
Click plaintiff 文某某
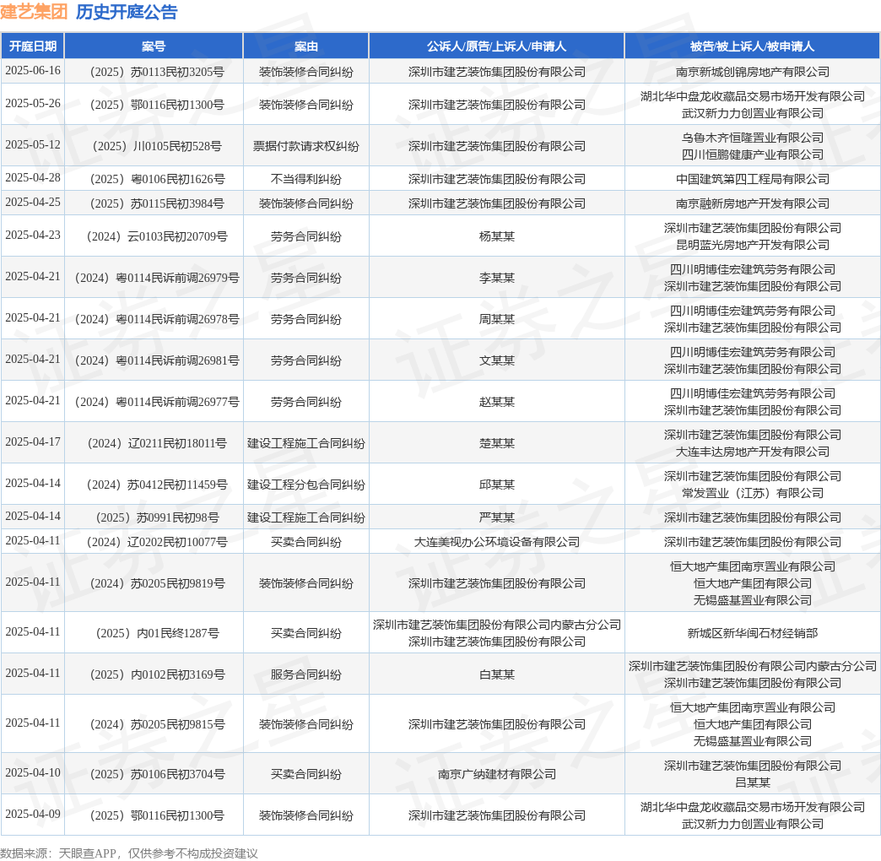[x=497, y=360]
